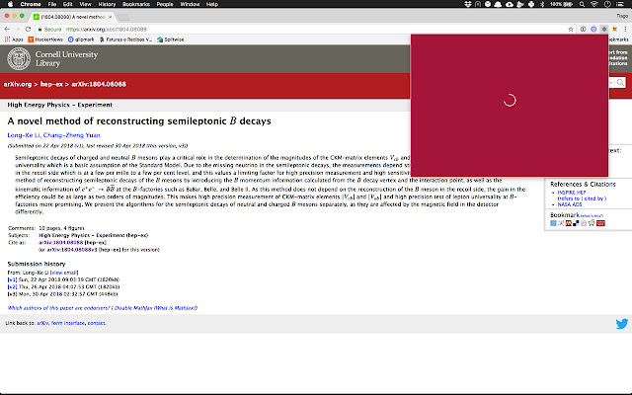
Task: Bookmark with the CiteULike blue icon
Action: tap(553, 223)
